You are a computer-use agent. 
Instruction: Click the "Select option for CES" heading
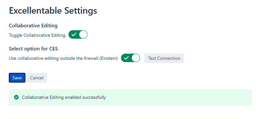(x=33, y=48)
